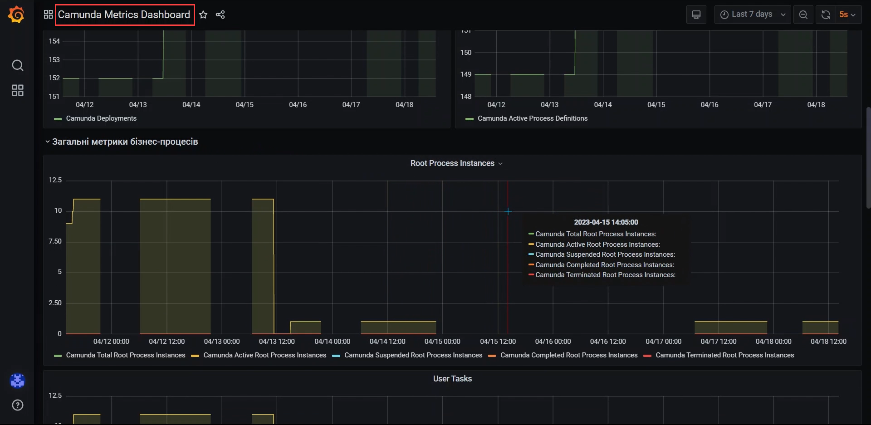Open the User Tasks panel title
Image resolution: width=871 pixels, height=425 pixels.
(452, 379)
